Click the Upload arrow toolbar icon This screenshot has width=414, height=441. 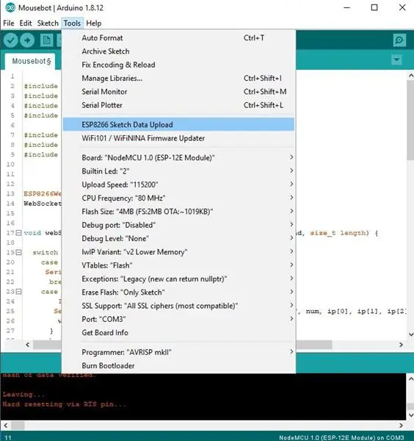[x=27, y=40]
